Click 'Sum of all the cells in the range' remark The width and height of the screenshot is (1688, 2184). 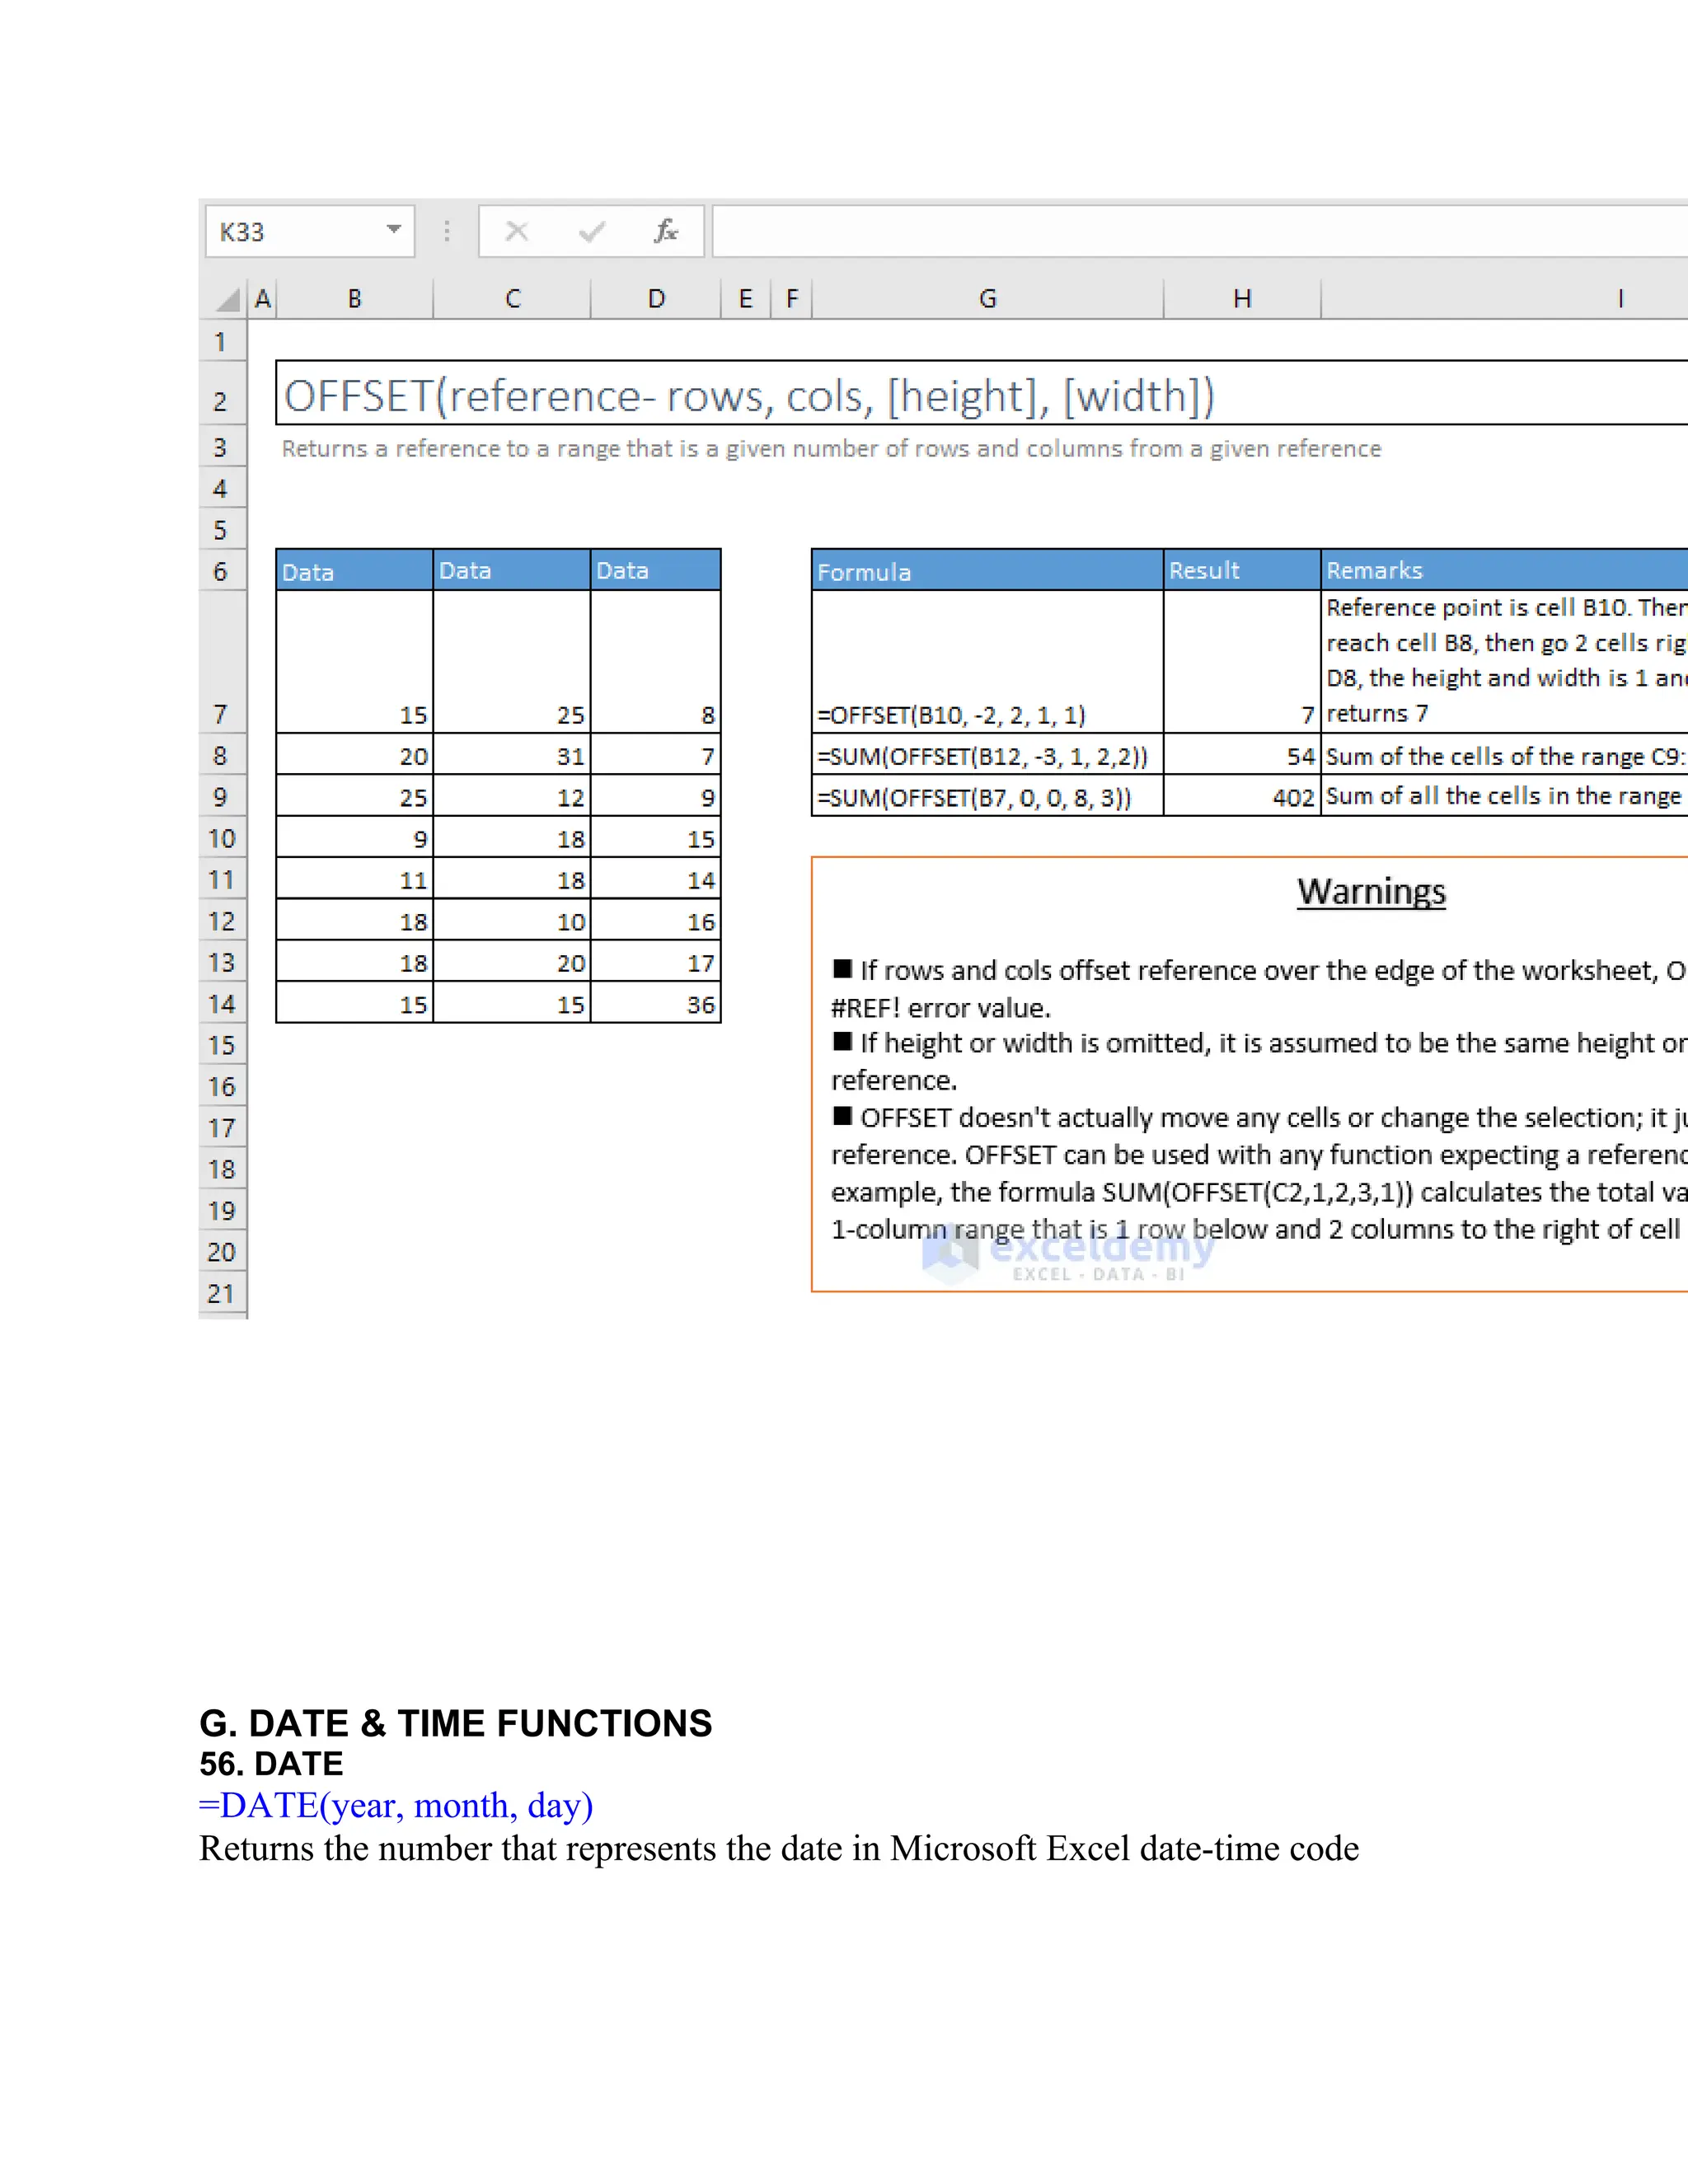coord(1505,796)
